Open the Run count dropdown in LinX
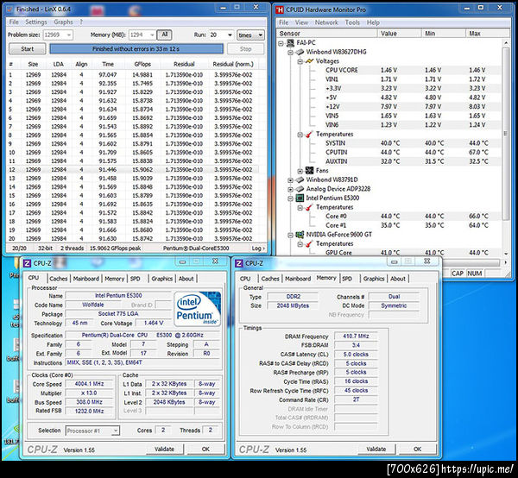The height and width of the screenshot is (478, 518). pos(230,35)
